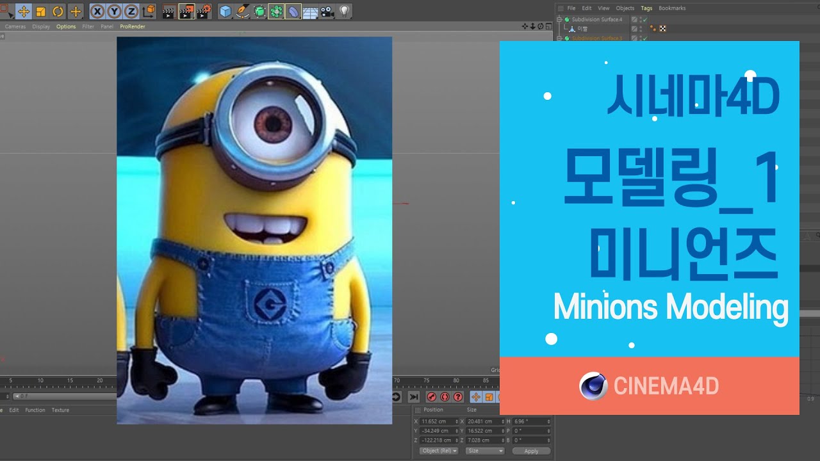820x461 pixels.
Task: Open the Bend deformer icon
Action: tap(293, 12)
